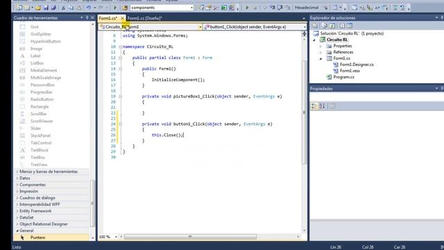Click the New Project toolbar icon
This screenshot has height=250, width=444.
point(19,8)
